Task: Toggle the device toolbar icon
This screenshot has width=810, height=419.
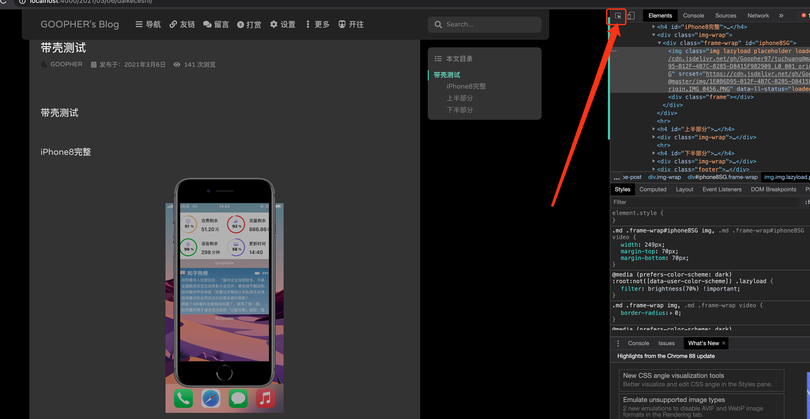Action: point(631,16)
